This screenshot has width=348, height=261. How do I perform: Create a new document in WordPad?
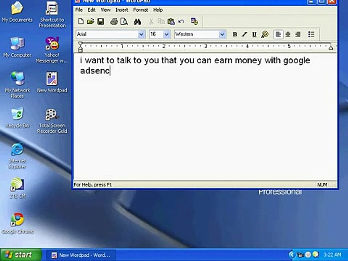(81, 21)
